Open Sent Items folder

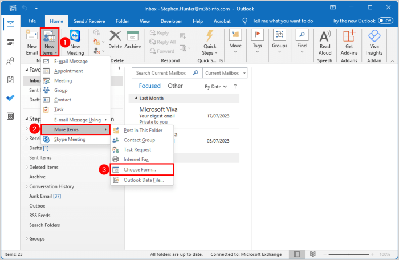pyautogui.click(x=40, y=157)
